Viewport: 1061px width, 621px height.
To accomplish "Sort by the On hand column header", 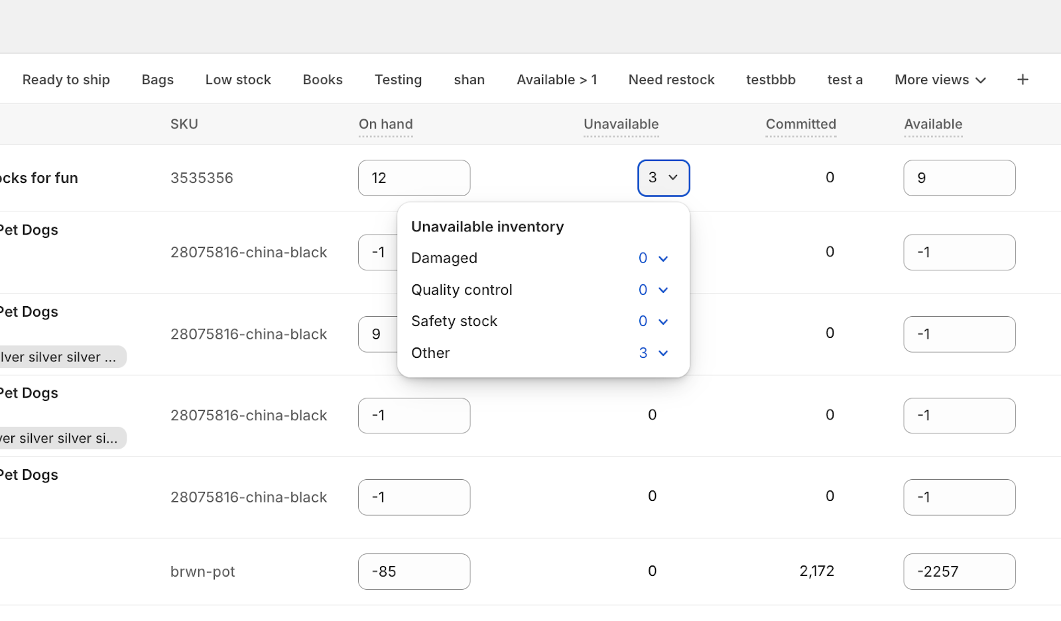I will 385,124.
